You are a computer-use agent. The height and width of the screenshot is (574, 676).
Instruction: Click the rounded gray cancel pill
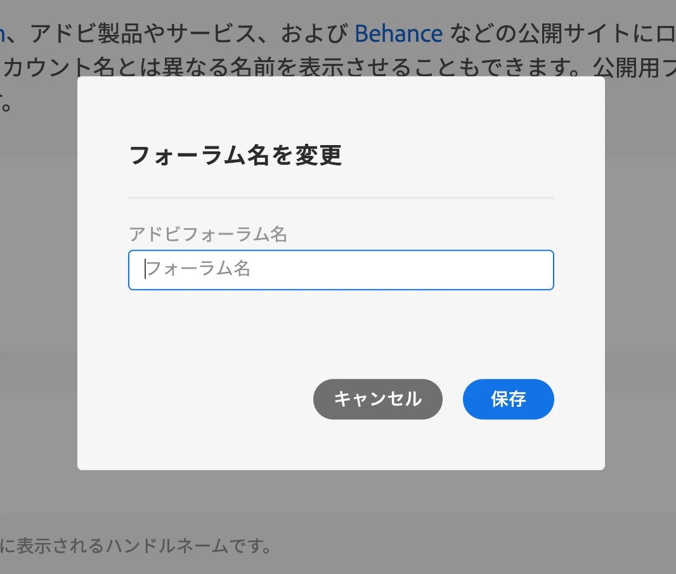[377, 399]
